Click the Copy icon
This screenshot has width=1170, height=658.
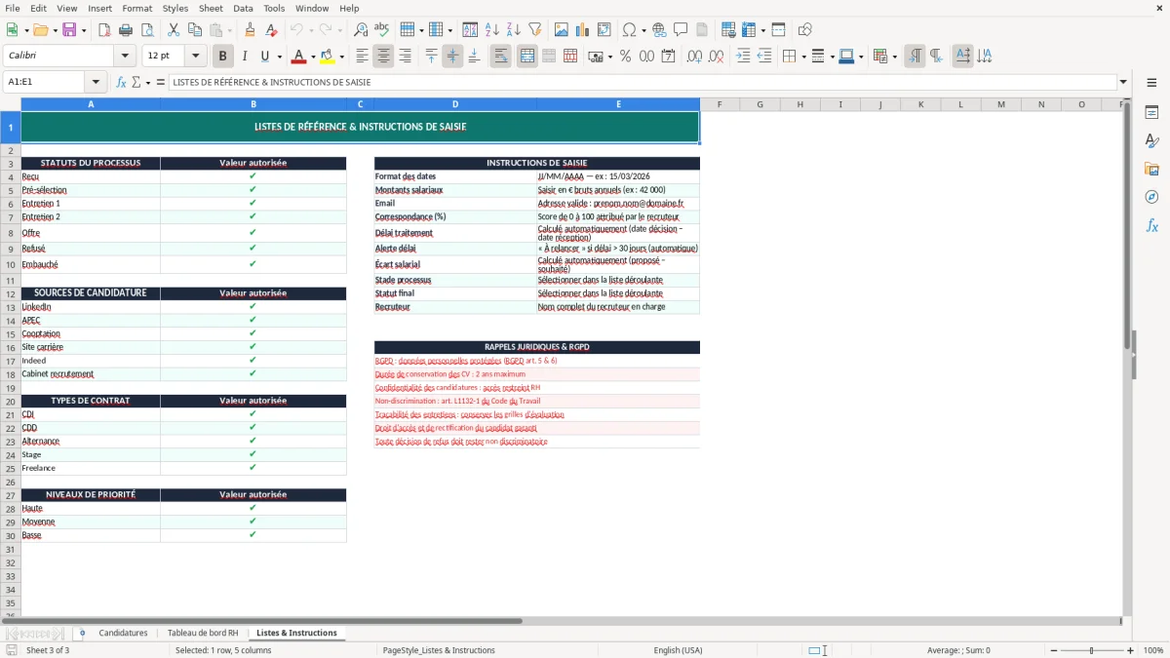pos(195,30)
